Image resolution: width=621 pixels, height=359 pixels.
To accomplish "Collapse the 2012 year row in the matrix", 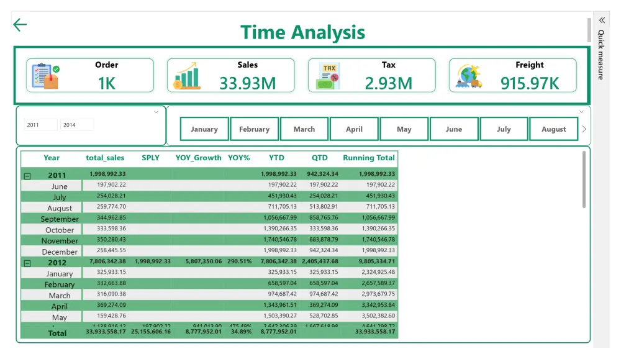I will click(27, 262).
